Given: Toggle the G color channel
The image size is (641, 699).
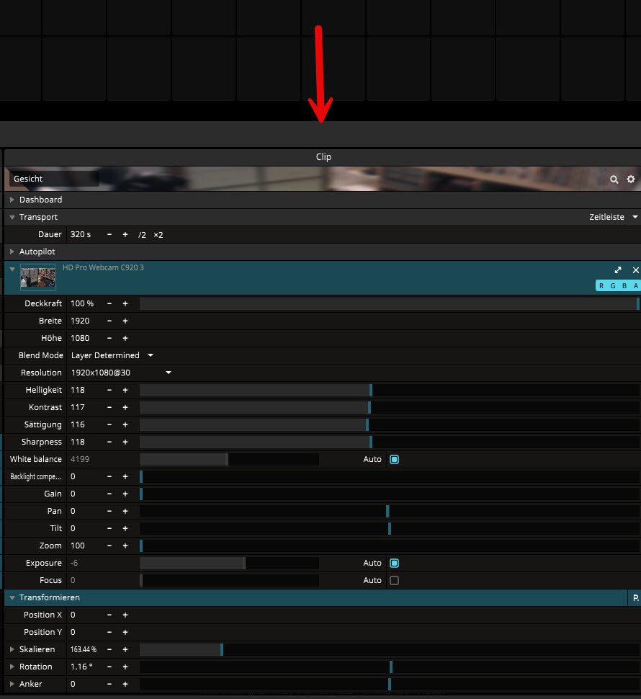Looking at the screenshot, I should [612, 286].
